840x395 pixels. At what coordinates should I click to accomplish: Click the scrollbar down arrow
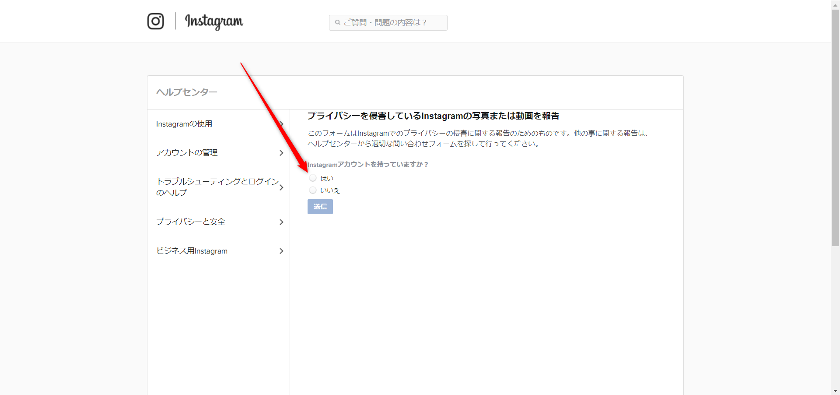pyautogui.click(x=835, y=391)
